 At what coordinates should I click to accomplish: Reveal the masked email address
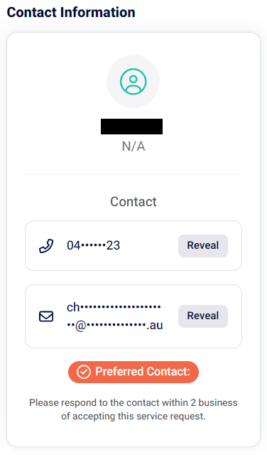coord(203,316)
